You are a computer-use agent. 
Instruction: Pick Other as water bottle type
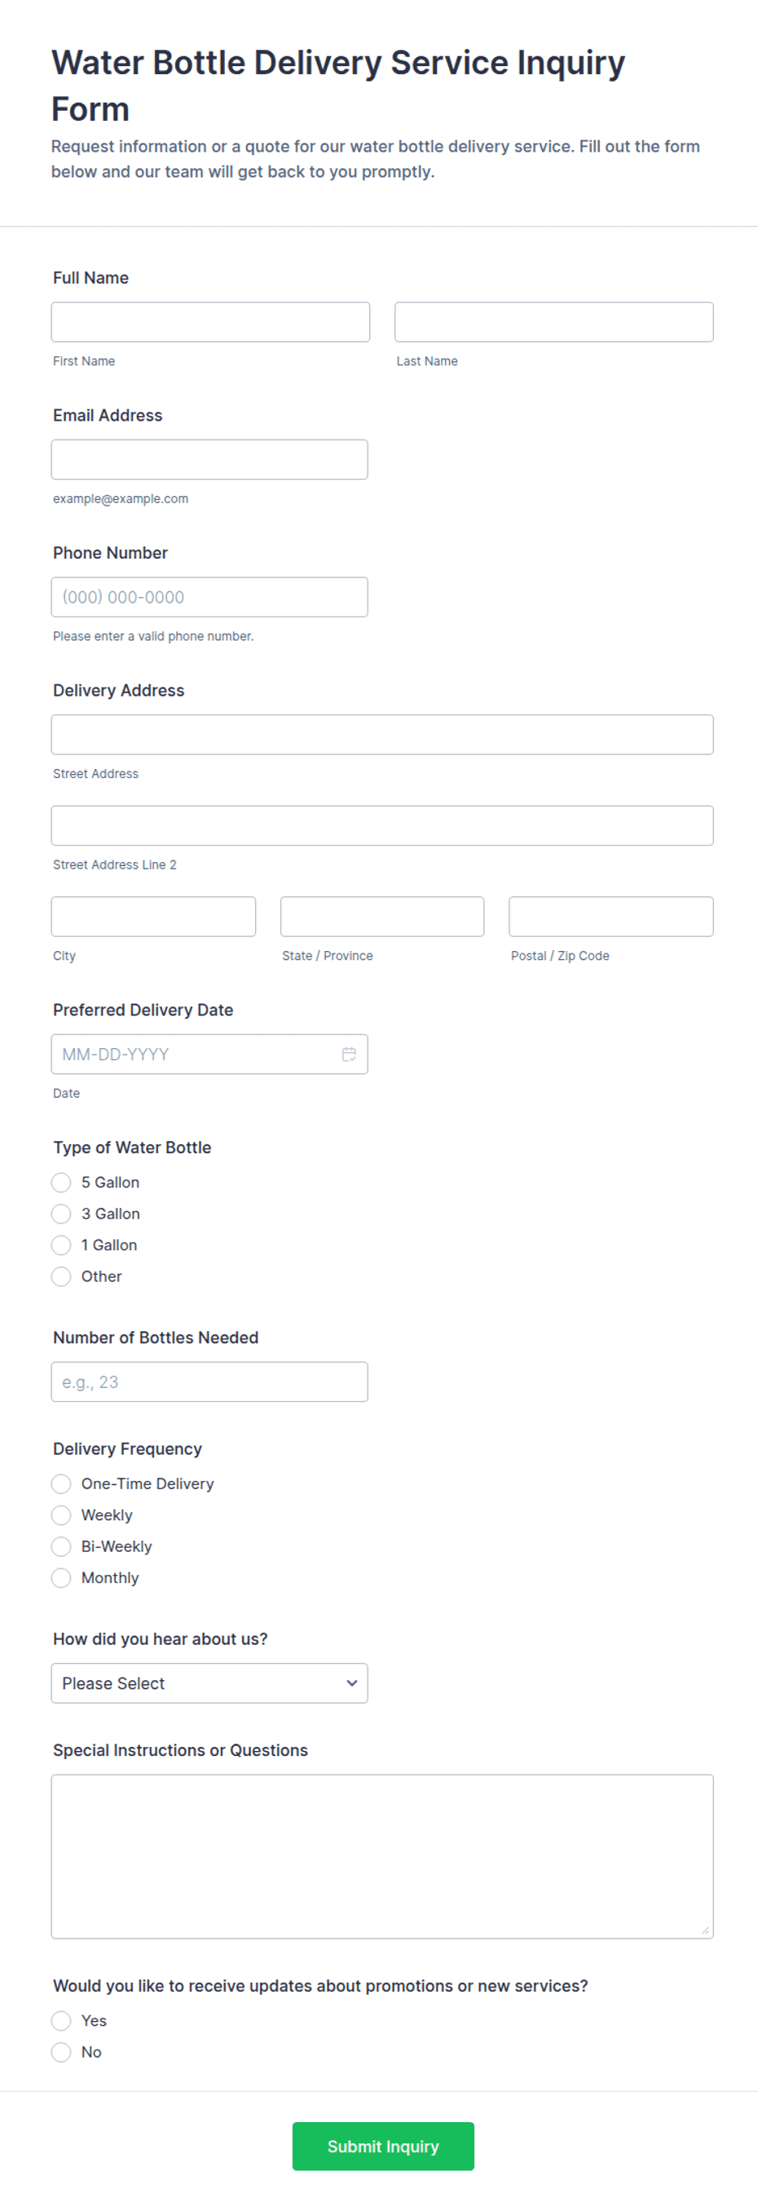point(61,1276)
